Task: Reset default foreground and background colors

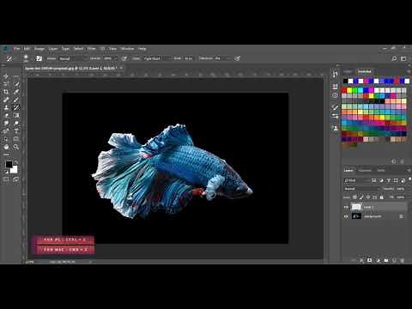Action: click(6, 172)
